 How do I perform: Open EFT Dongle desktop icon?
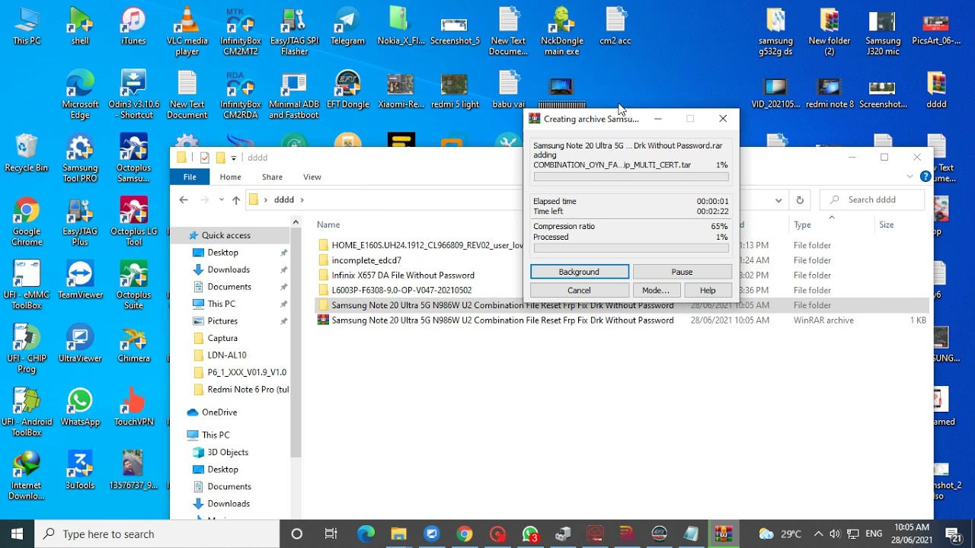point(347,91)
